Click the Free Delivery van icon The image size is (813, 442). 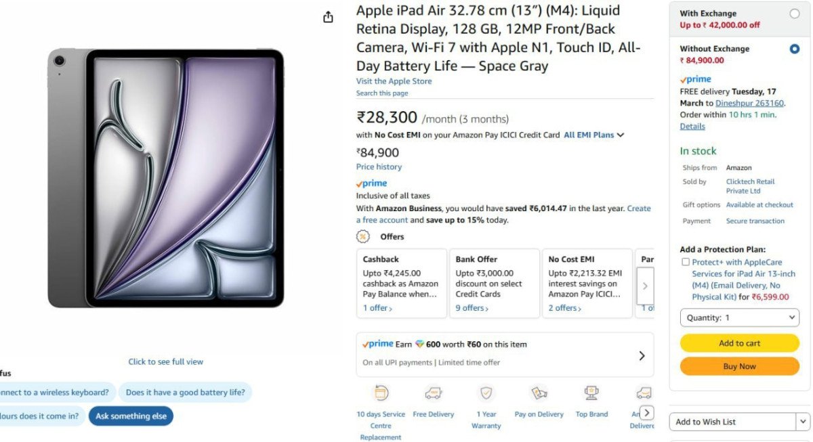[434, 393]
